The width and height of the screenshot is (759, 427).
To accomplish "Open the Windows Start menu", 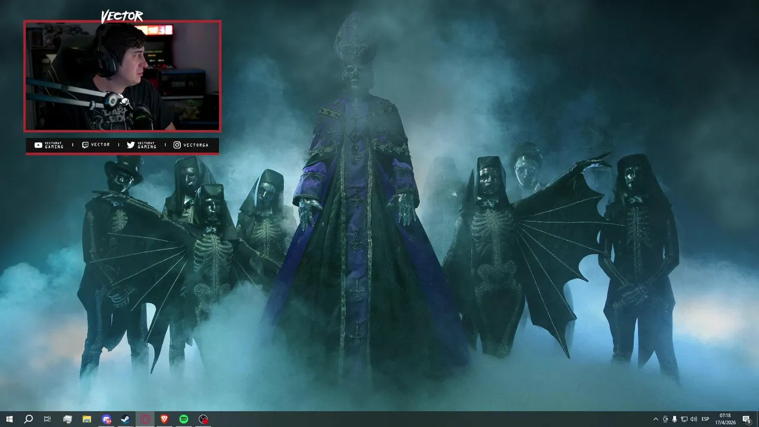I will click(x=9, y=419).
